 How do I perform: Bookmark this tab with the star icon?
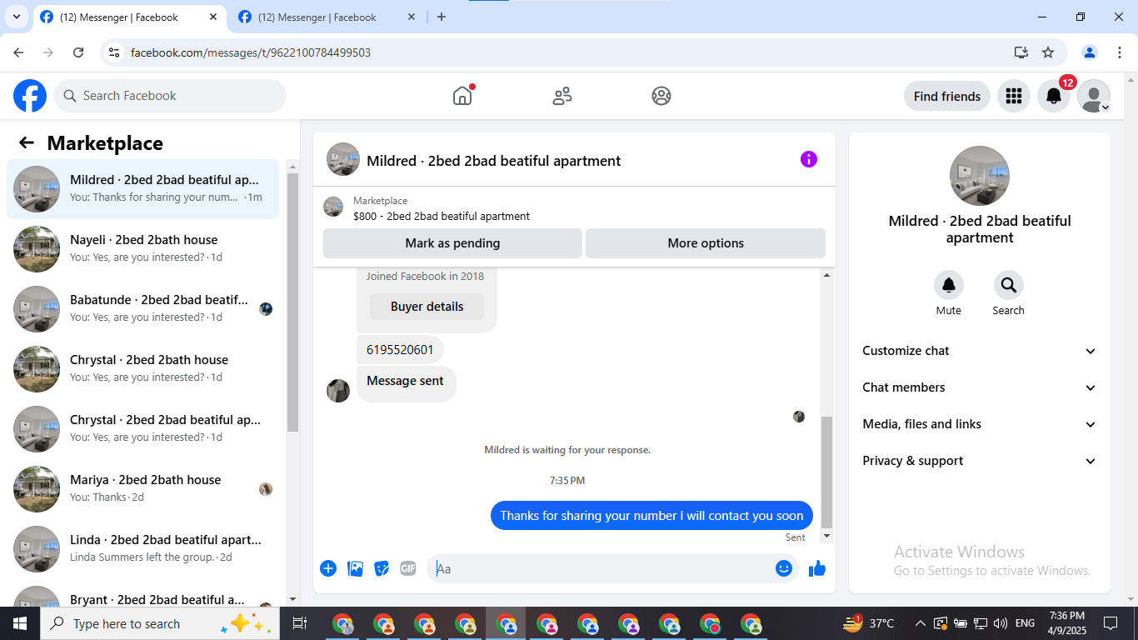[x=1048, y=52]
